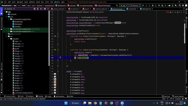Open the SDK Manager toolbar icon
The height and width of the screenshot is (106, 188).
click(176, 5)
